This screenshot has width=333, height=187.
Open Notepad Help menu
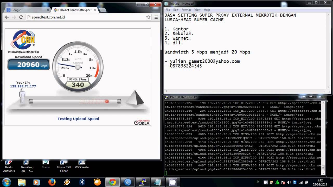tap(207, 10)
